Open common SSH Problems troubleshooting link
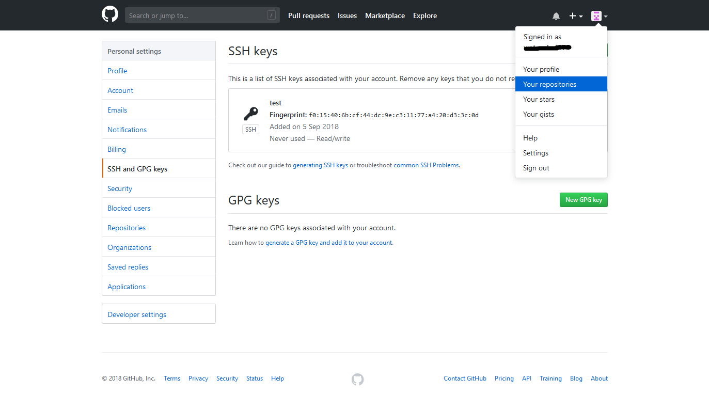 (x=426, y=165)
